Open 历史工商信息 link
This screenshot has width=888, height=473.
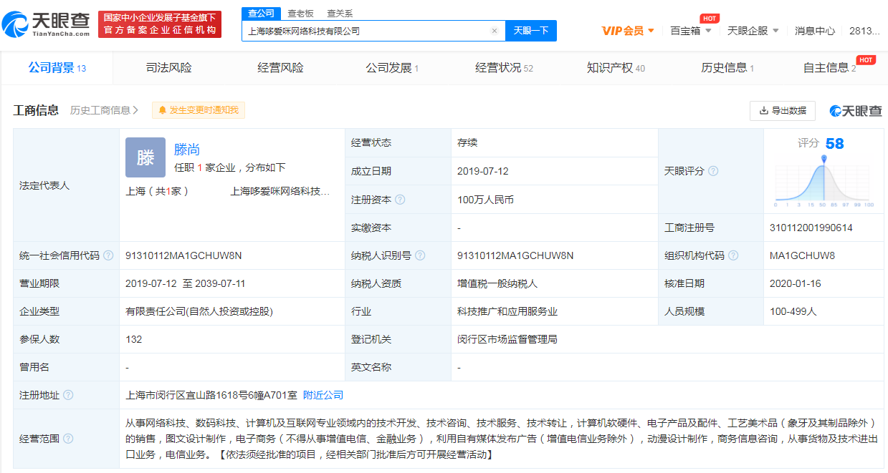point(105,110)
